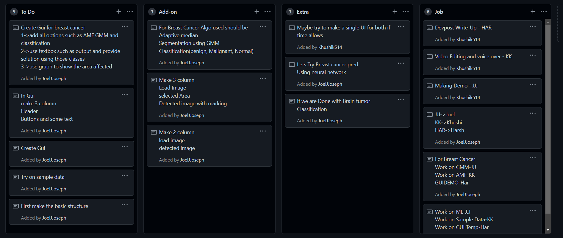Click the Job column scroll down arrow
Viewport: 563px width, 238px height.
(548, 230)
